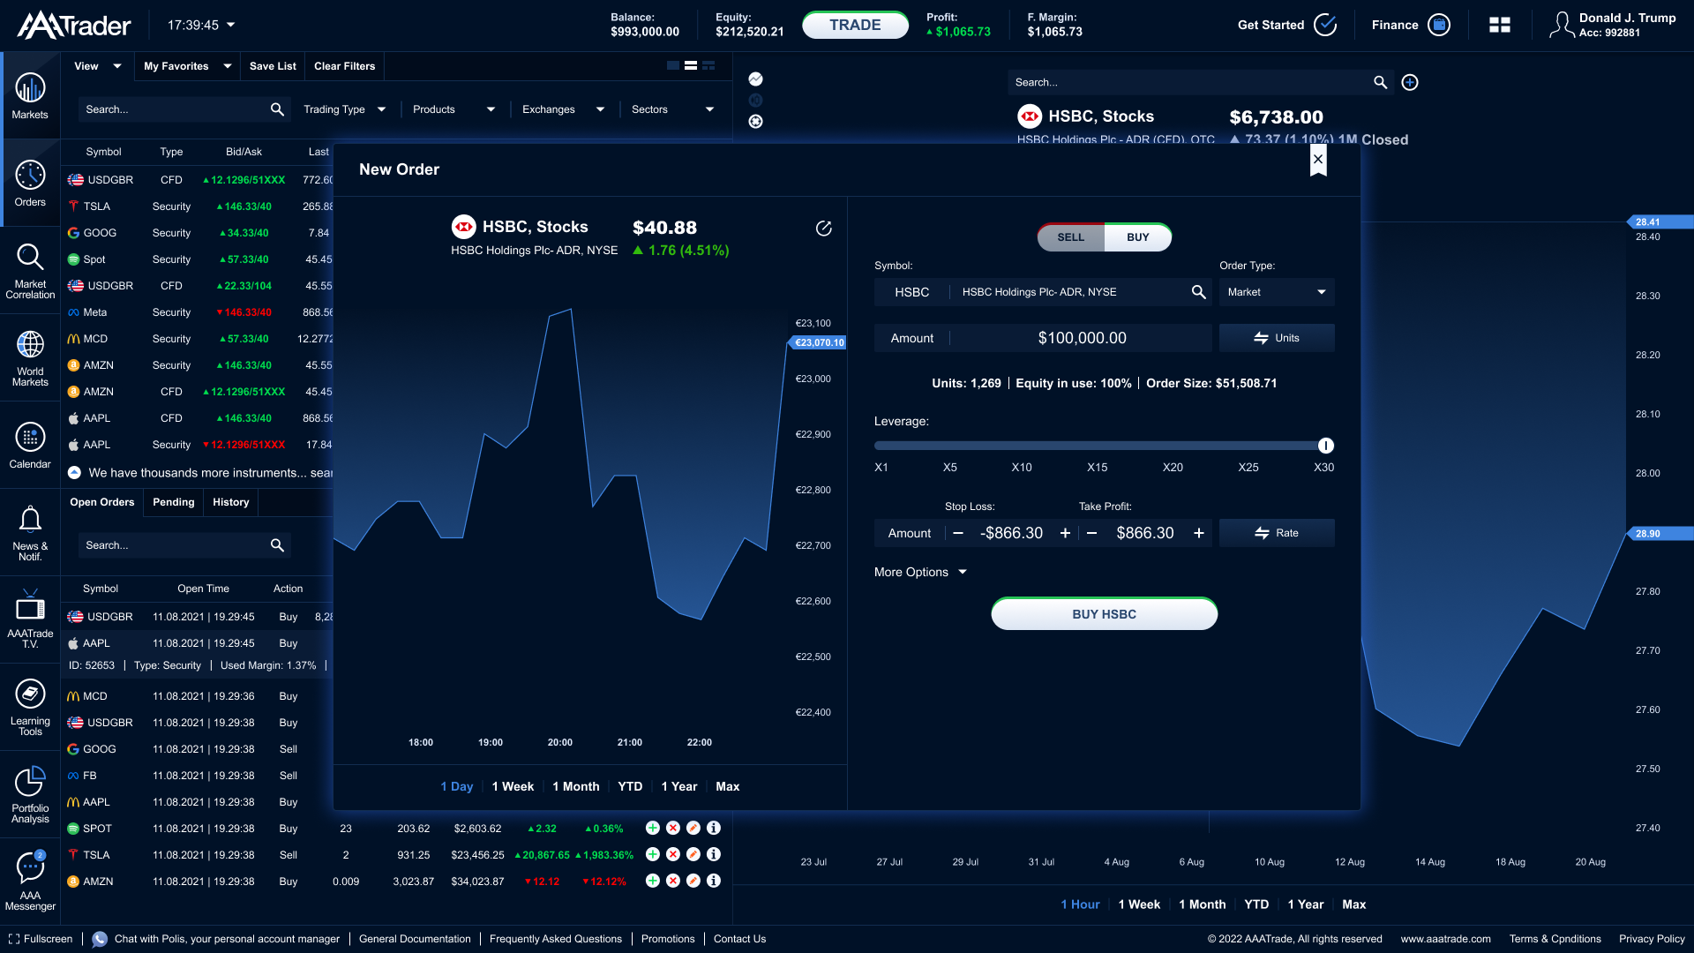Open Market Correlation from the sidebar
The width and height of the screenshot is (1694, 953).
30,270
